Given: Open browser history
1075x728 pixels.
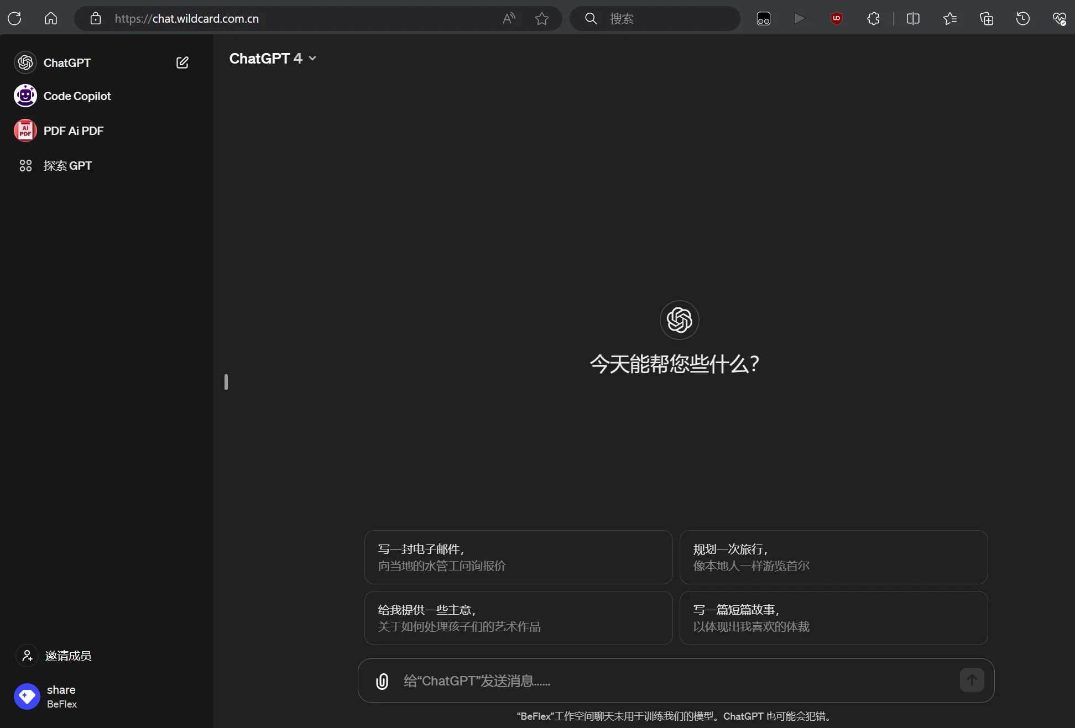Looking at the screenshot, I should click(1023, 18).
